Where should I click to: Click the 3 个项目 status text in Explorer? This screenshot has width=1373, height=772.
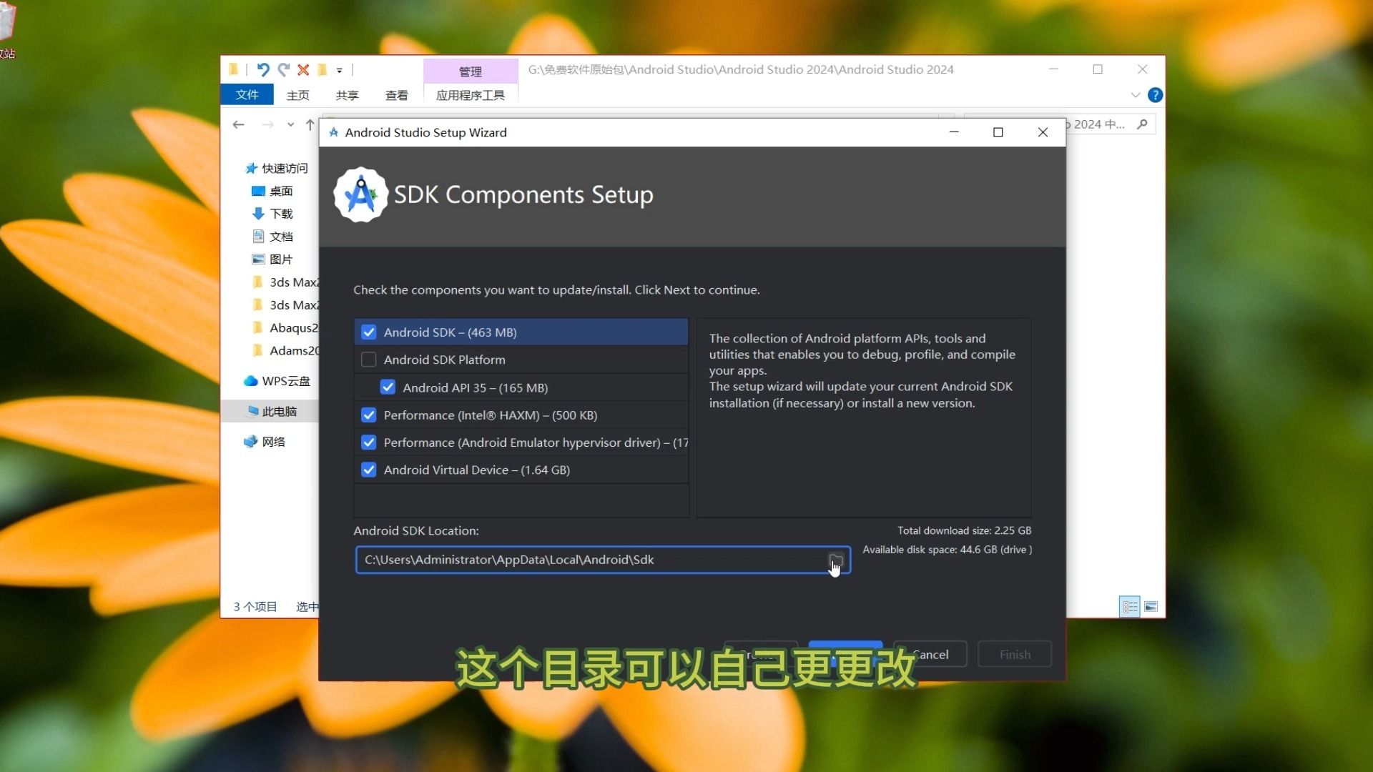(x=255, y=607)
